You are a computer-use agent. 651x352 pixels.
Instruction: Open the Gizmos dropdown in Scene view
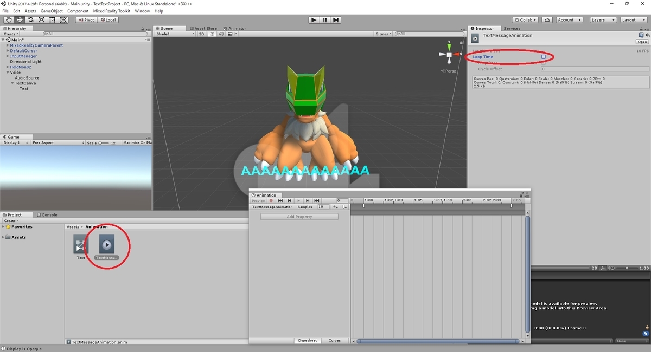pos(384,34)
